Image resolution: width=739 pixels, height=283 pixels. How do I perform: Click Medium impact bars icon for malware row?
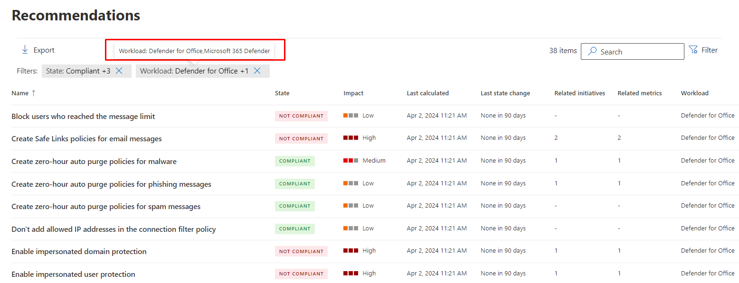[351, 161]
